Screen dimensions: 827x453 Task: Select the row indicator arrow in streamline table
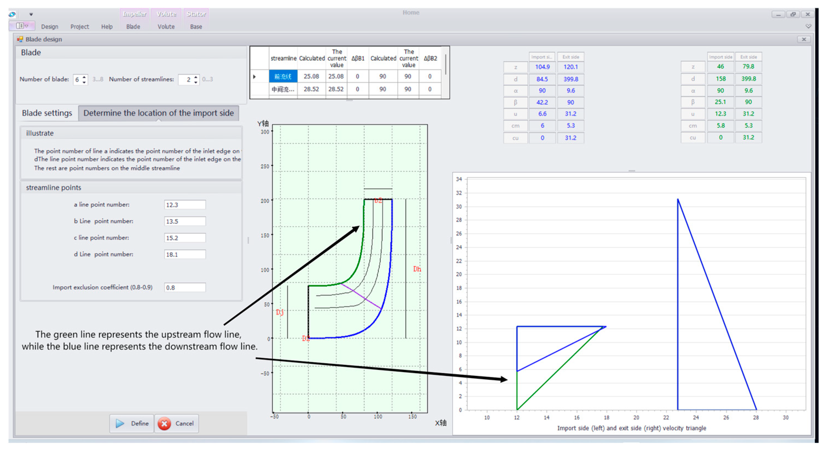point(254,77)
